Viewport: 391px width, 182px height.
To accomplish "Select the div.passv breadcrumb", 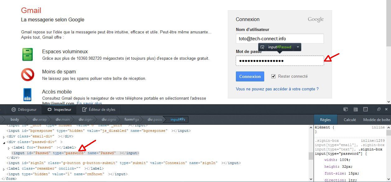I will (x=155, y=119).
